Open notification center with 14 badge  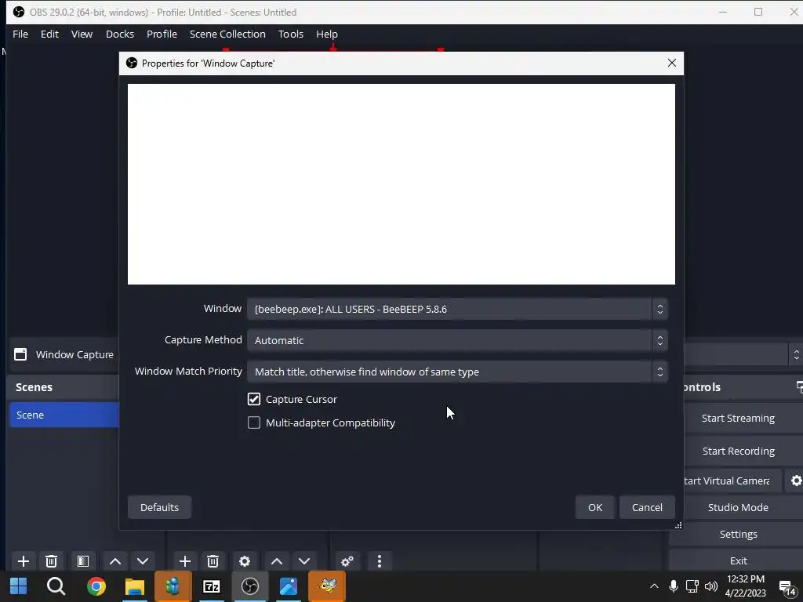787,588
